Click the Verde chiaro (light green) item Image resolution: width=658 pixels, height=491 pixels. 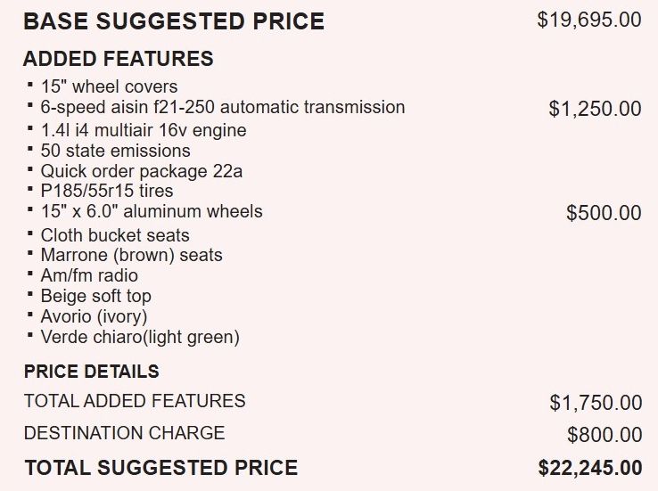pos(140,337)
